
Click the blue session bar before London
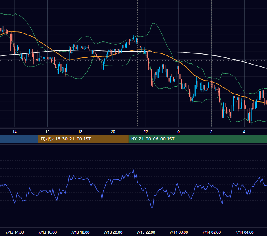(x=19, y=139)
